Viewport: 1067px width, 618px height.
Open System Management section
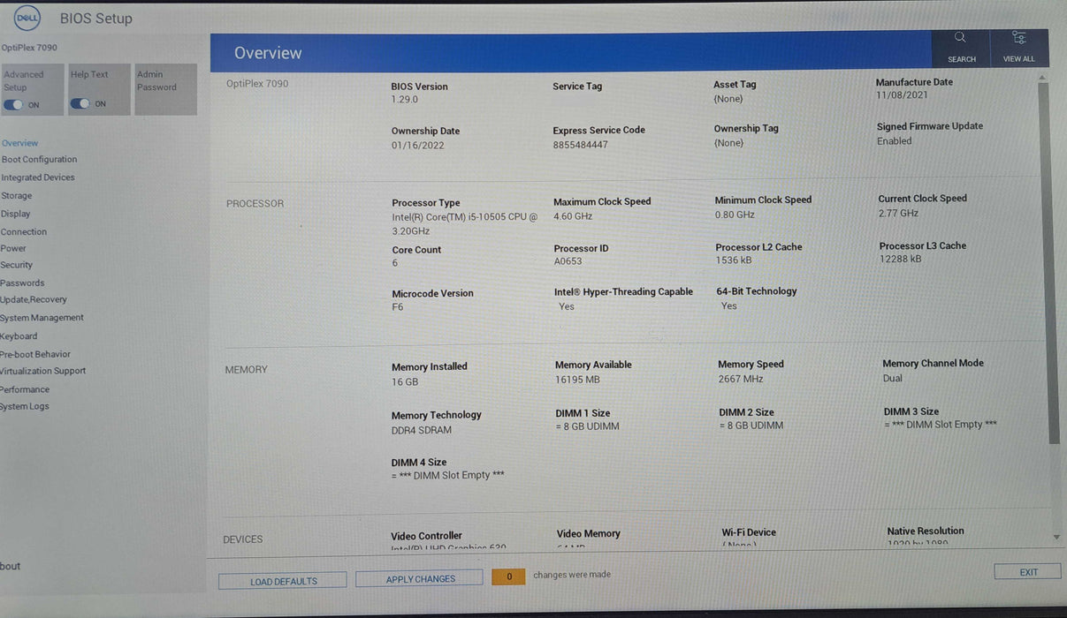(x=42, y=318)
